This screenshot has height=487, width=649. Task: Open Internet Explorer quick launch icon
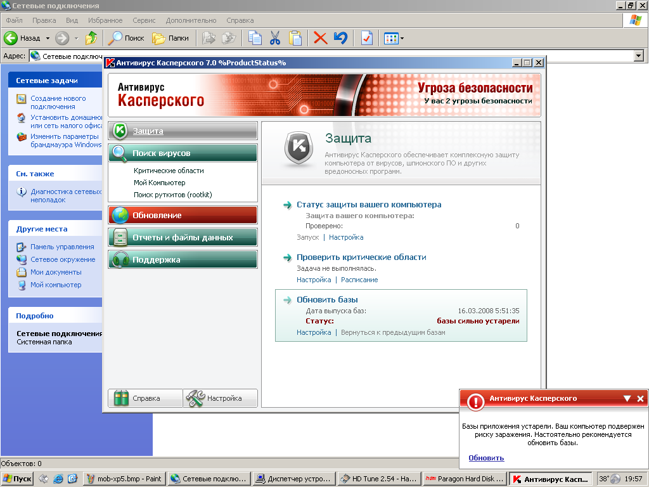58,479
